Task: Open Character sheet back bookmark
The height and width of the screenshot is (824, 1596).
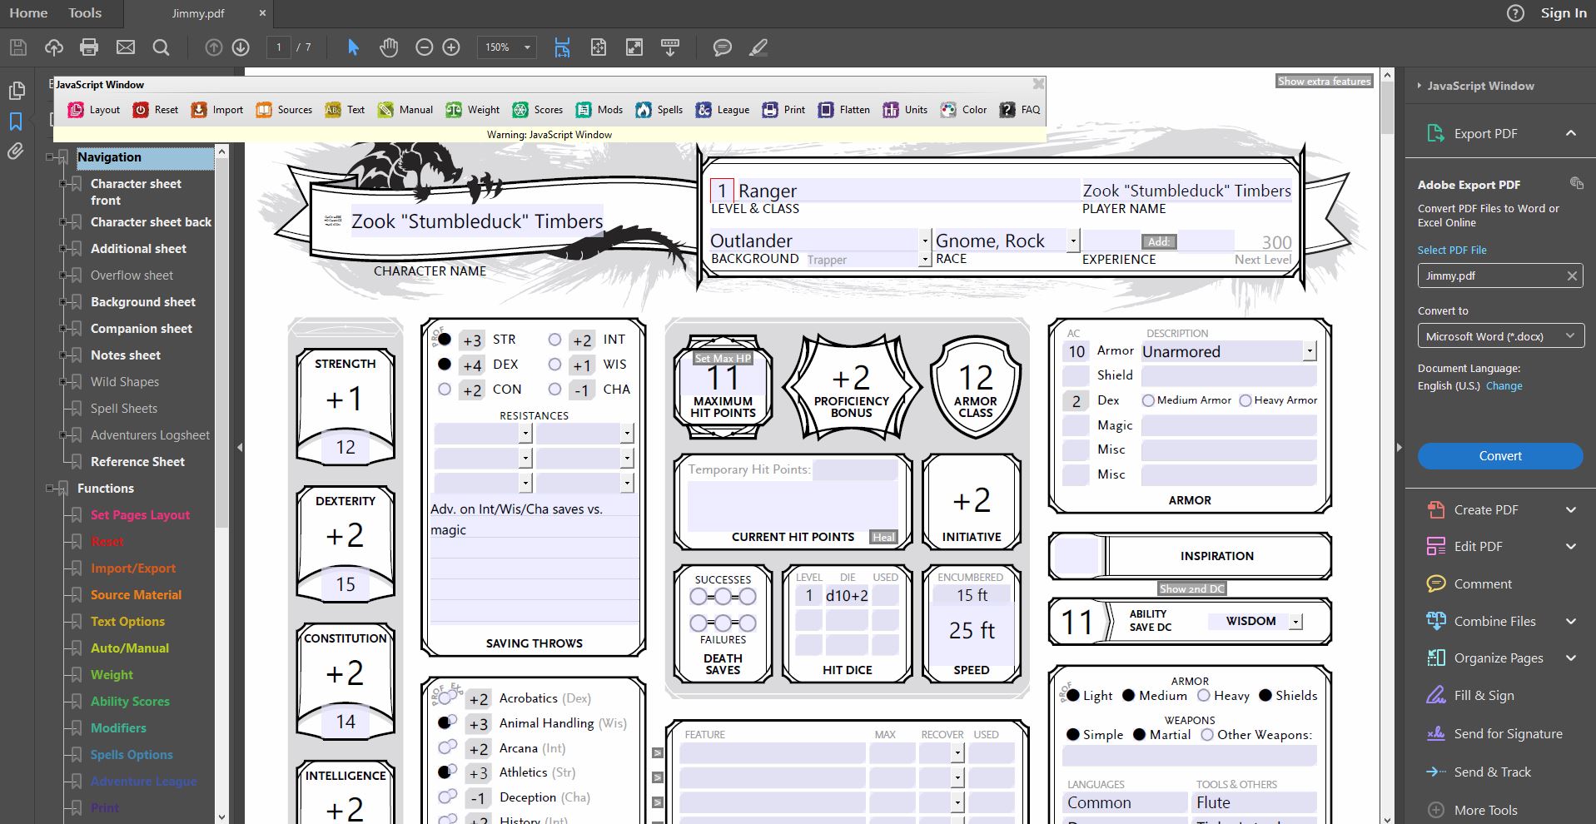Action: point(151,222)
